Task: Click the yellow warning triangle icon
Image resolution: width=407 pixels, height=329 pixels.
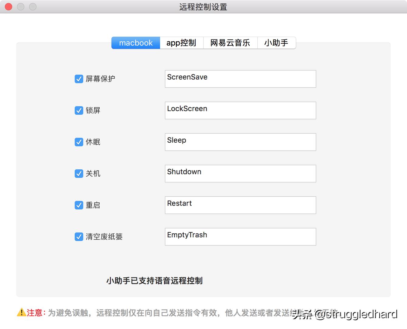Action: 21,313
